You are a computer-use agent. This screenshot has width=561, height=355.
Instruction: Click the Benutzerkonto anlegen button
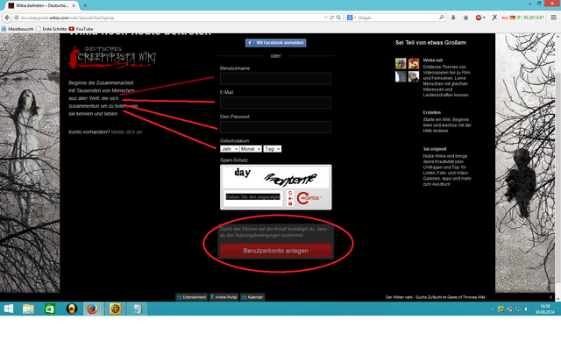click(x=275, y=251)
